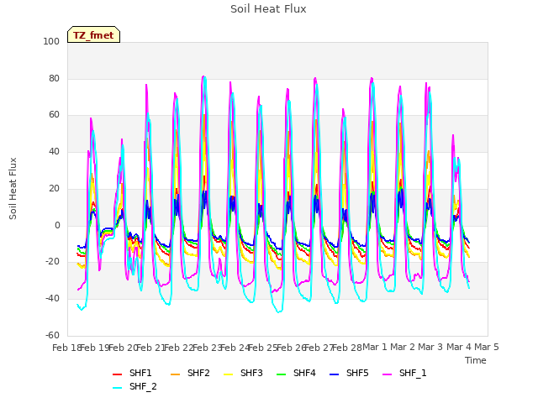Click the 60 y-axis tick label
The width and height of the screenshot is (538, 403).
pos(54,115)
